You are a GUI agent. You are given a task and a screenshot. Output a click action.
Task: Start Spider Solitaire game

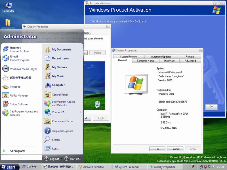15,104
